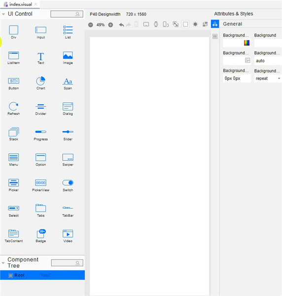Select the Root tree node

(42, 275)
